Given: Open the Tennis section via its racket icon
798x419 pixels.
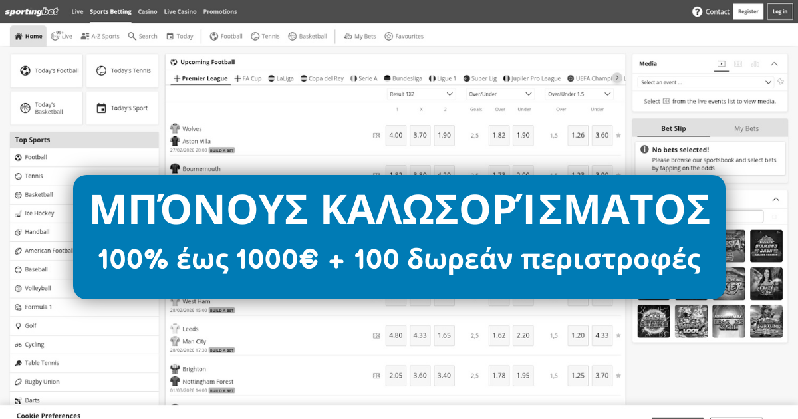Looking at the screenshot, I should pos(255,36).
